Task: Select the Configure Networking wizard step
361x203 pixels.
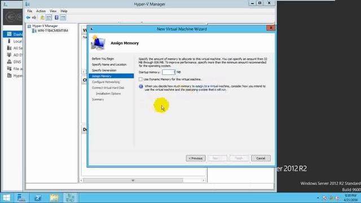Action: pyautogui.click(x=105, y=82)
